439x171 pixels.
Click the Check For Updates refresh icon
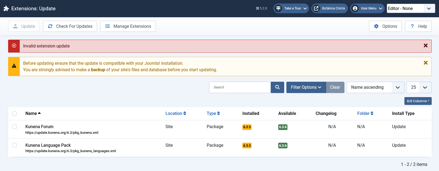click(50, 26)
